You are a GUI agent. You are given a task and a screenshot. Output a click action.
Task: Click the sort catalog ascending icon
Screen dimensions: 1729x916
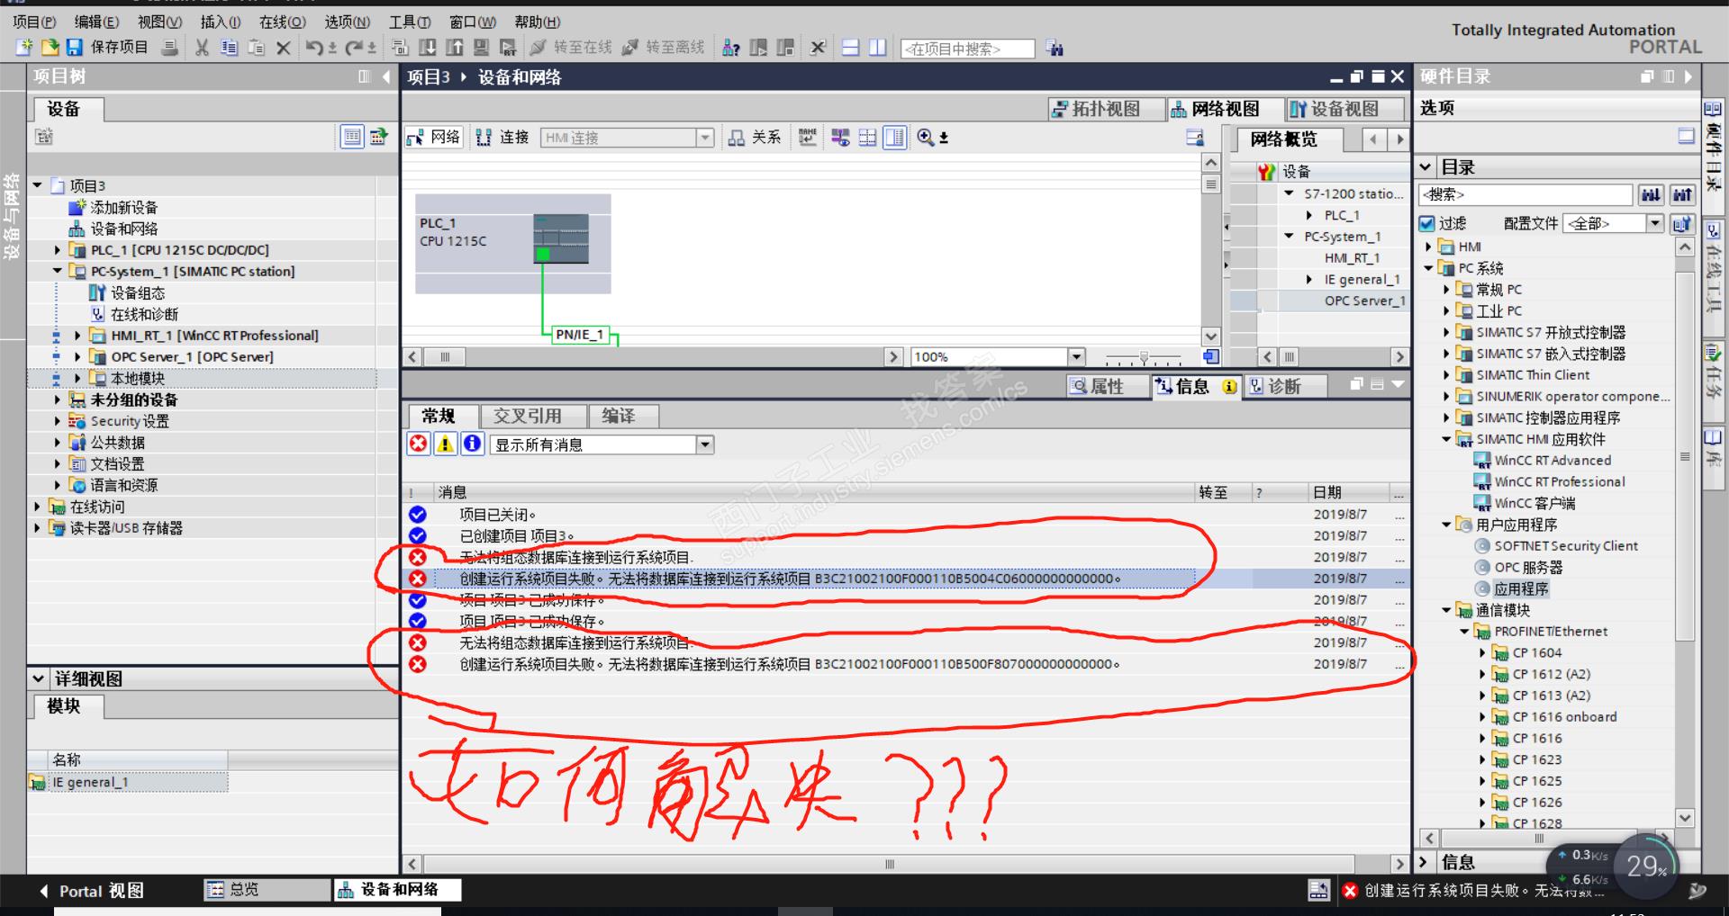click(1681, 194)
